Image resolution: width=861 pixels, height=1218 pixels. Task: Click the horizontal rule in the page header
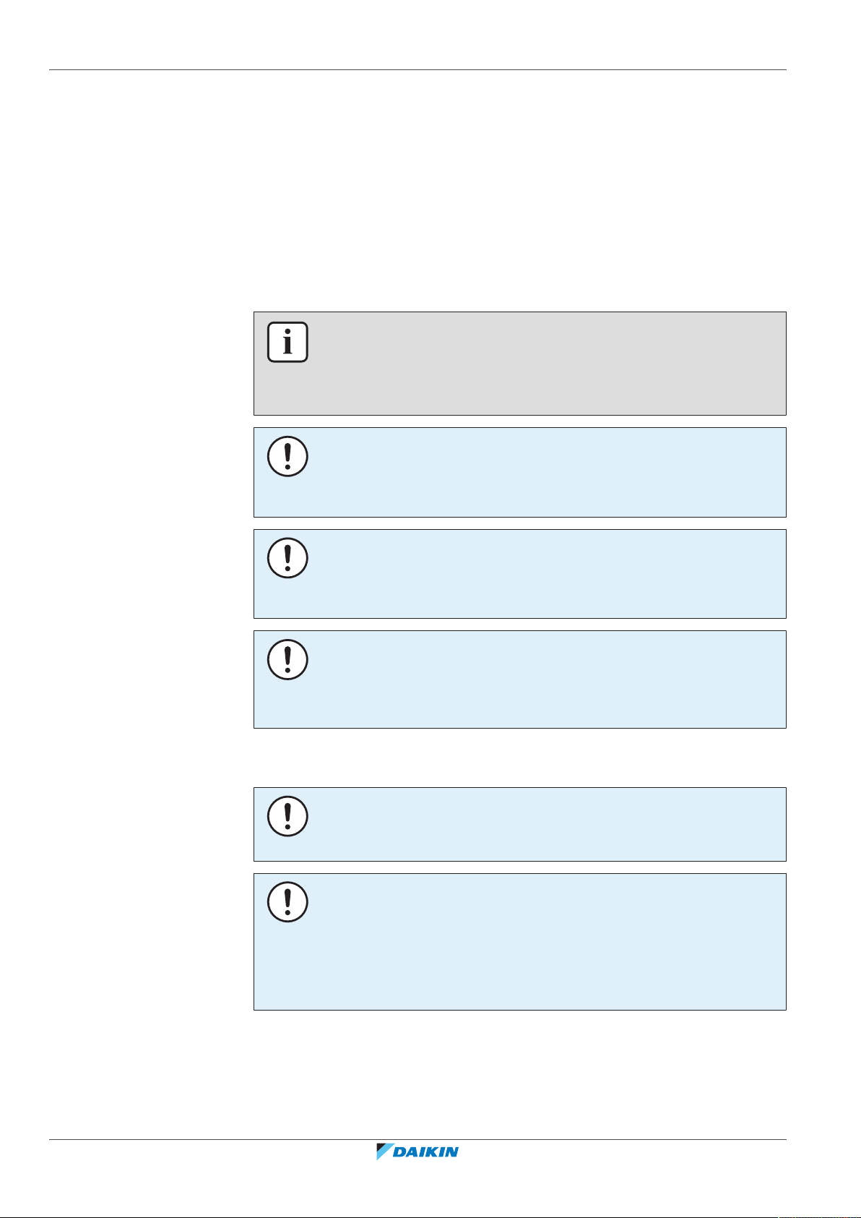pos(417,70)
